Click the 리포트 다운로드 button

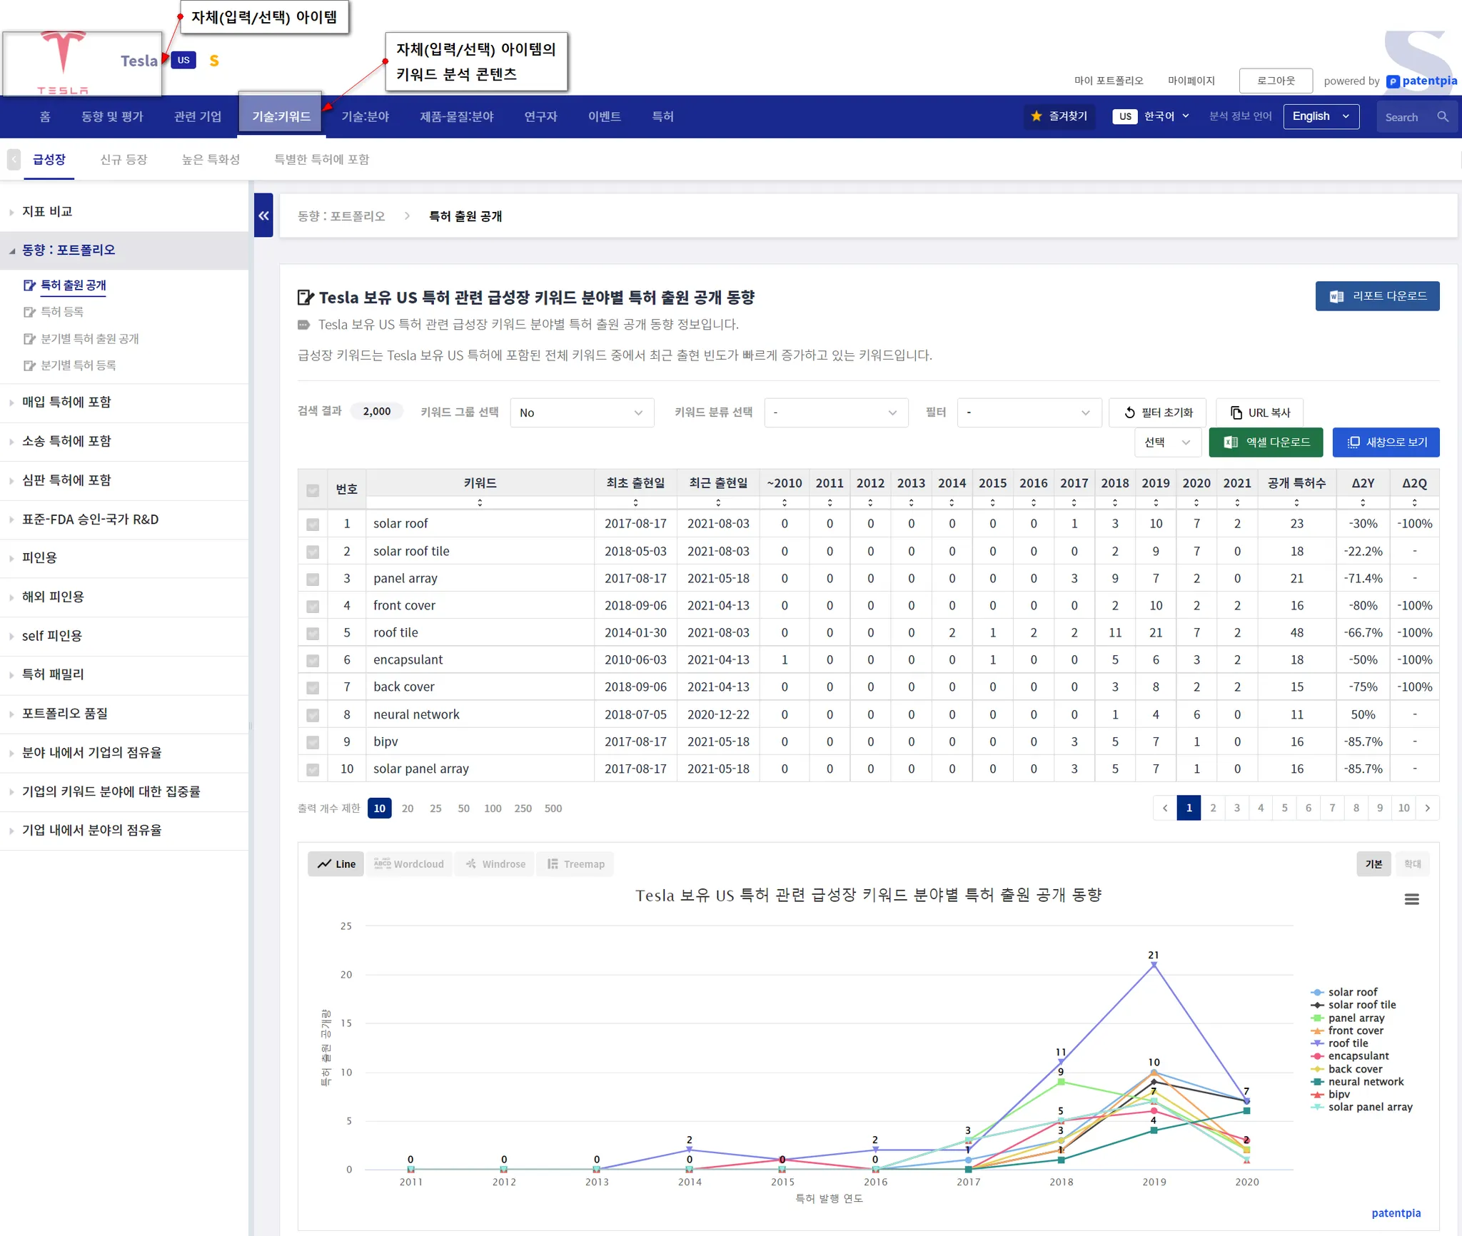click(x=1377, y=296)
